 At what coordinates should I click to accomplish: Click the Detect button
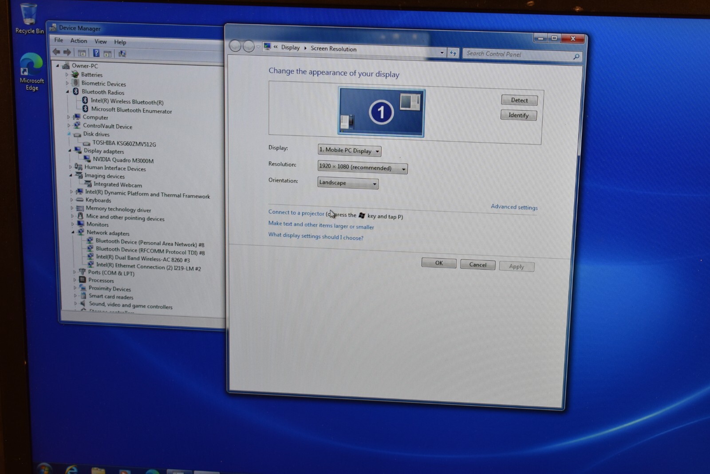point(519,100)
